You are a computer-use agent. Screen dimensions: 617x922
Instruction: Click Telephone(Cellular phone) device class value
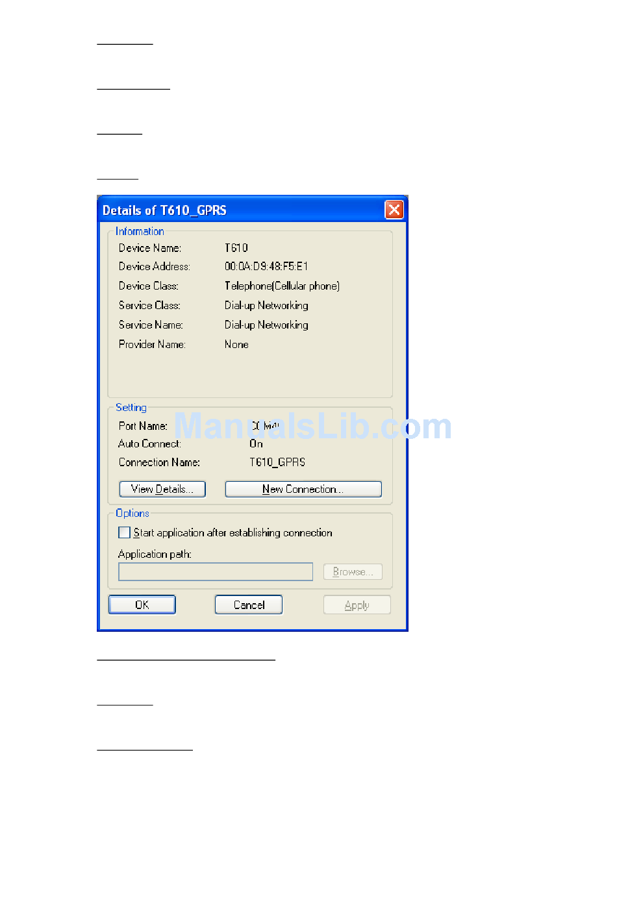[x=282, y=286]
